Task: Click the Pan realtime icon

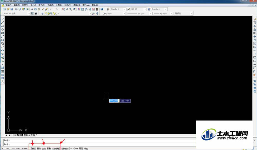Action: (63, 9)
